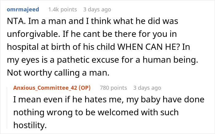Click the 780 points score
The image size is (215, 134).
pyautogui.click(x=113, y=88)
